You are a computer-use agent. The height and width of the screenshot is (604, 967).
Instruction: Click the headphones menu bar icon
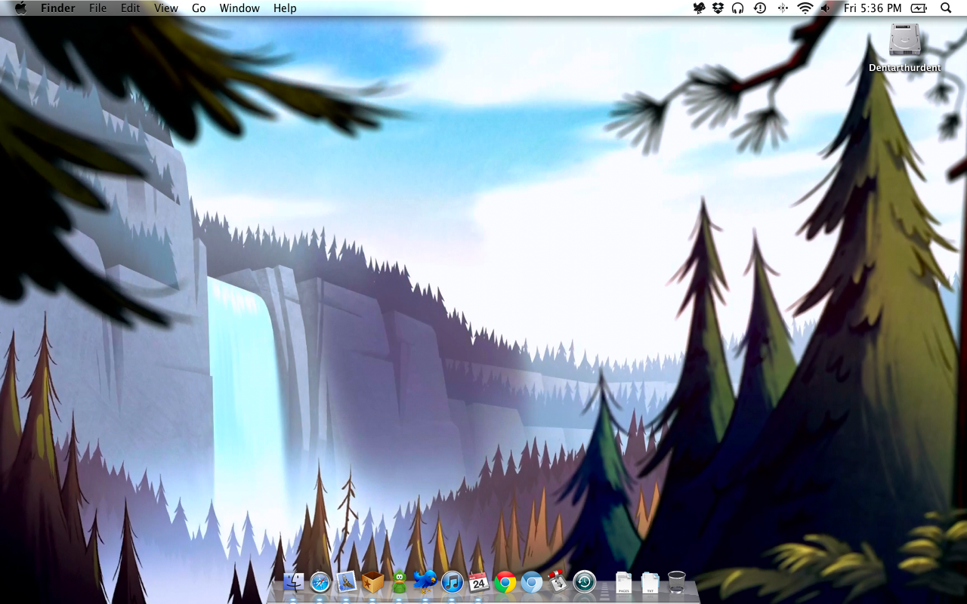point(738,8)
